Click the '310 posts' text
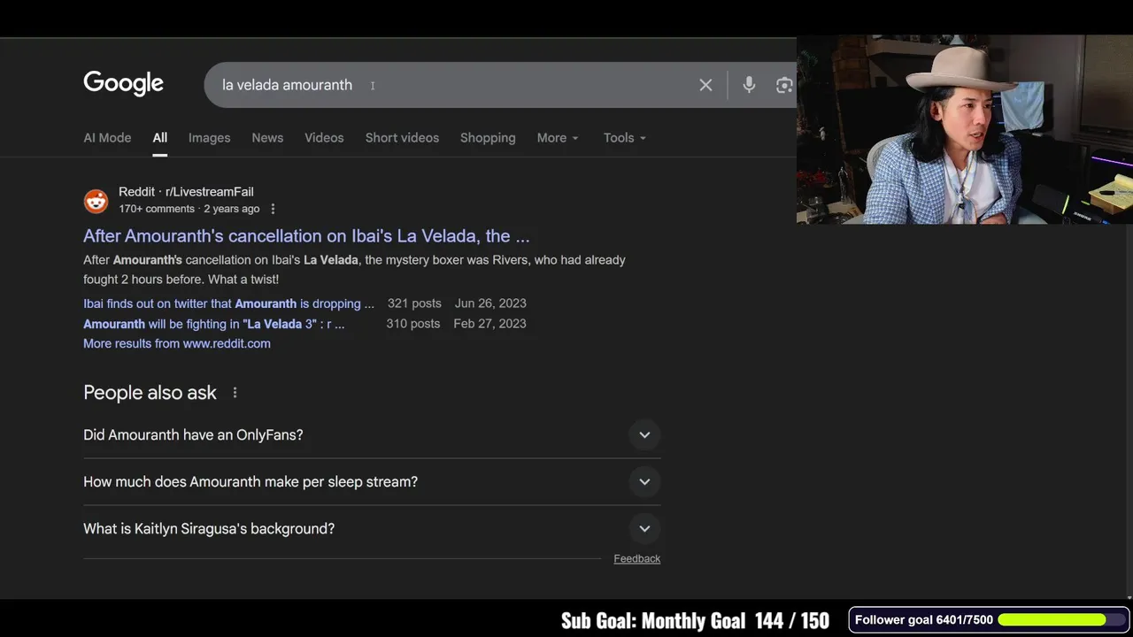Screen dimensions: 1133x637 (x=412, y=324)
